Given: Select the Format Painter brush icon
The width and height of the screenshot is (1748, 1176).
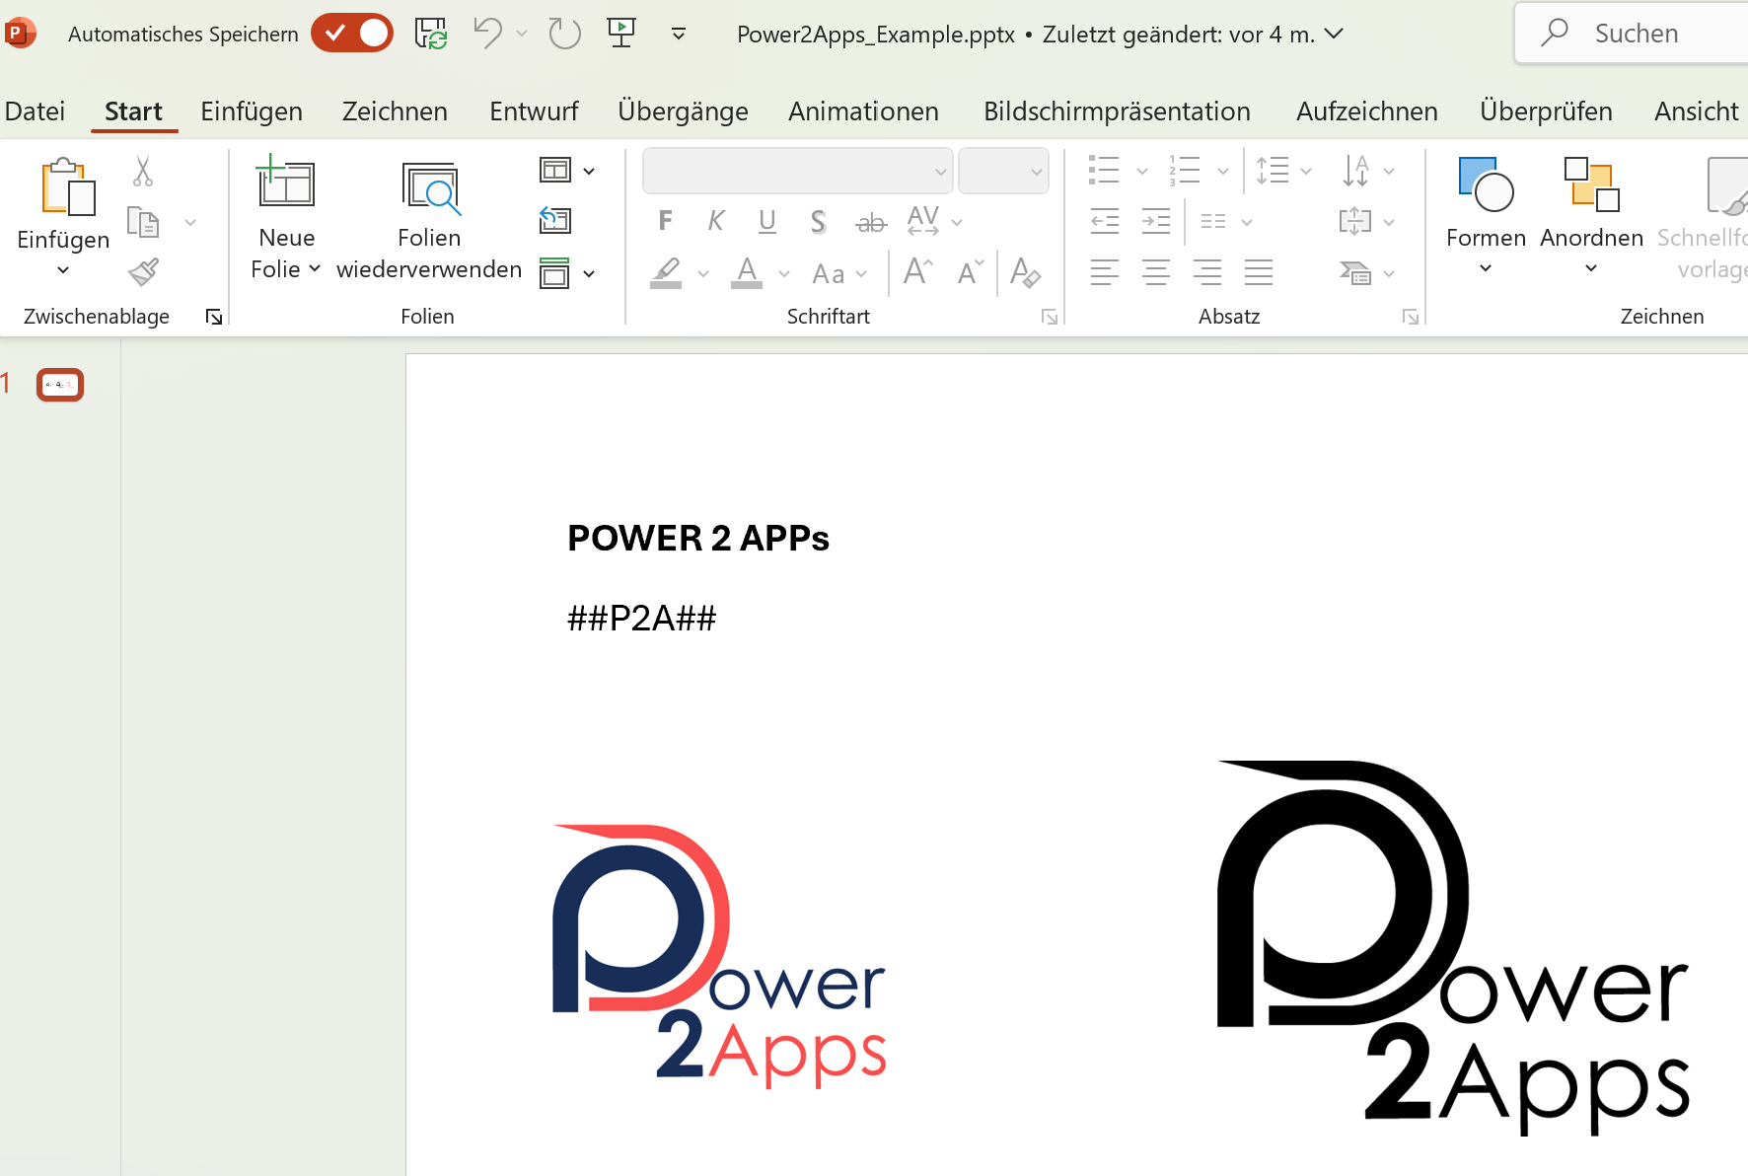Looking at the screenshot, I should [x=144, y=272].
